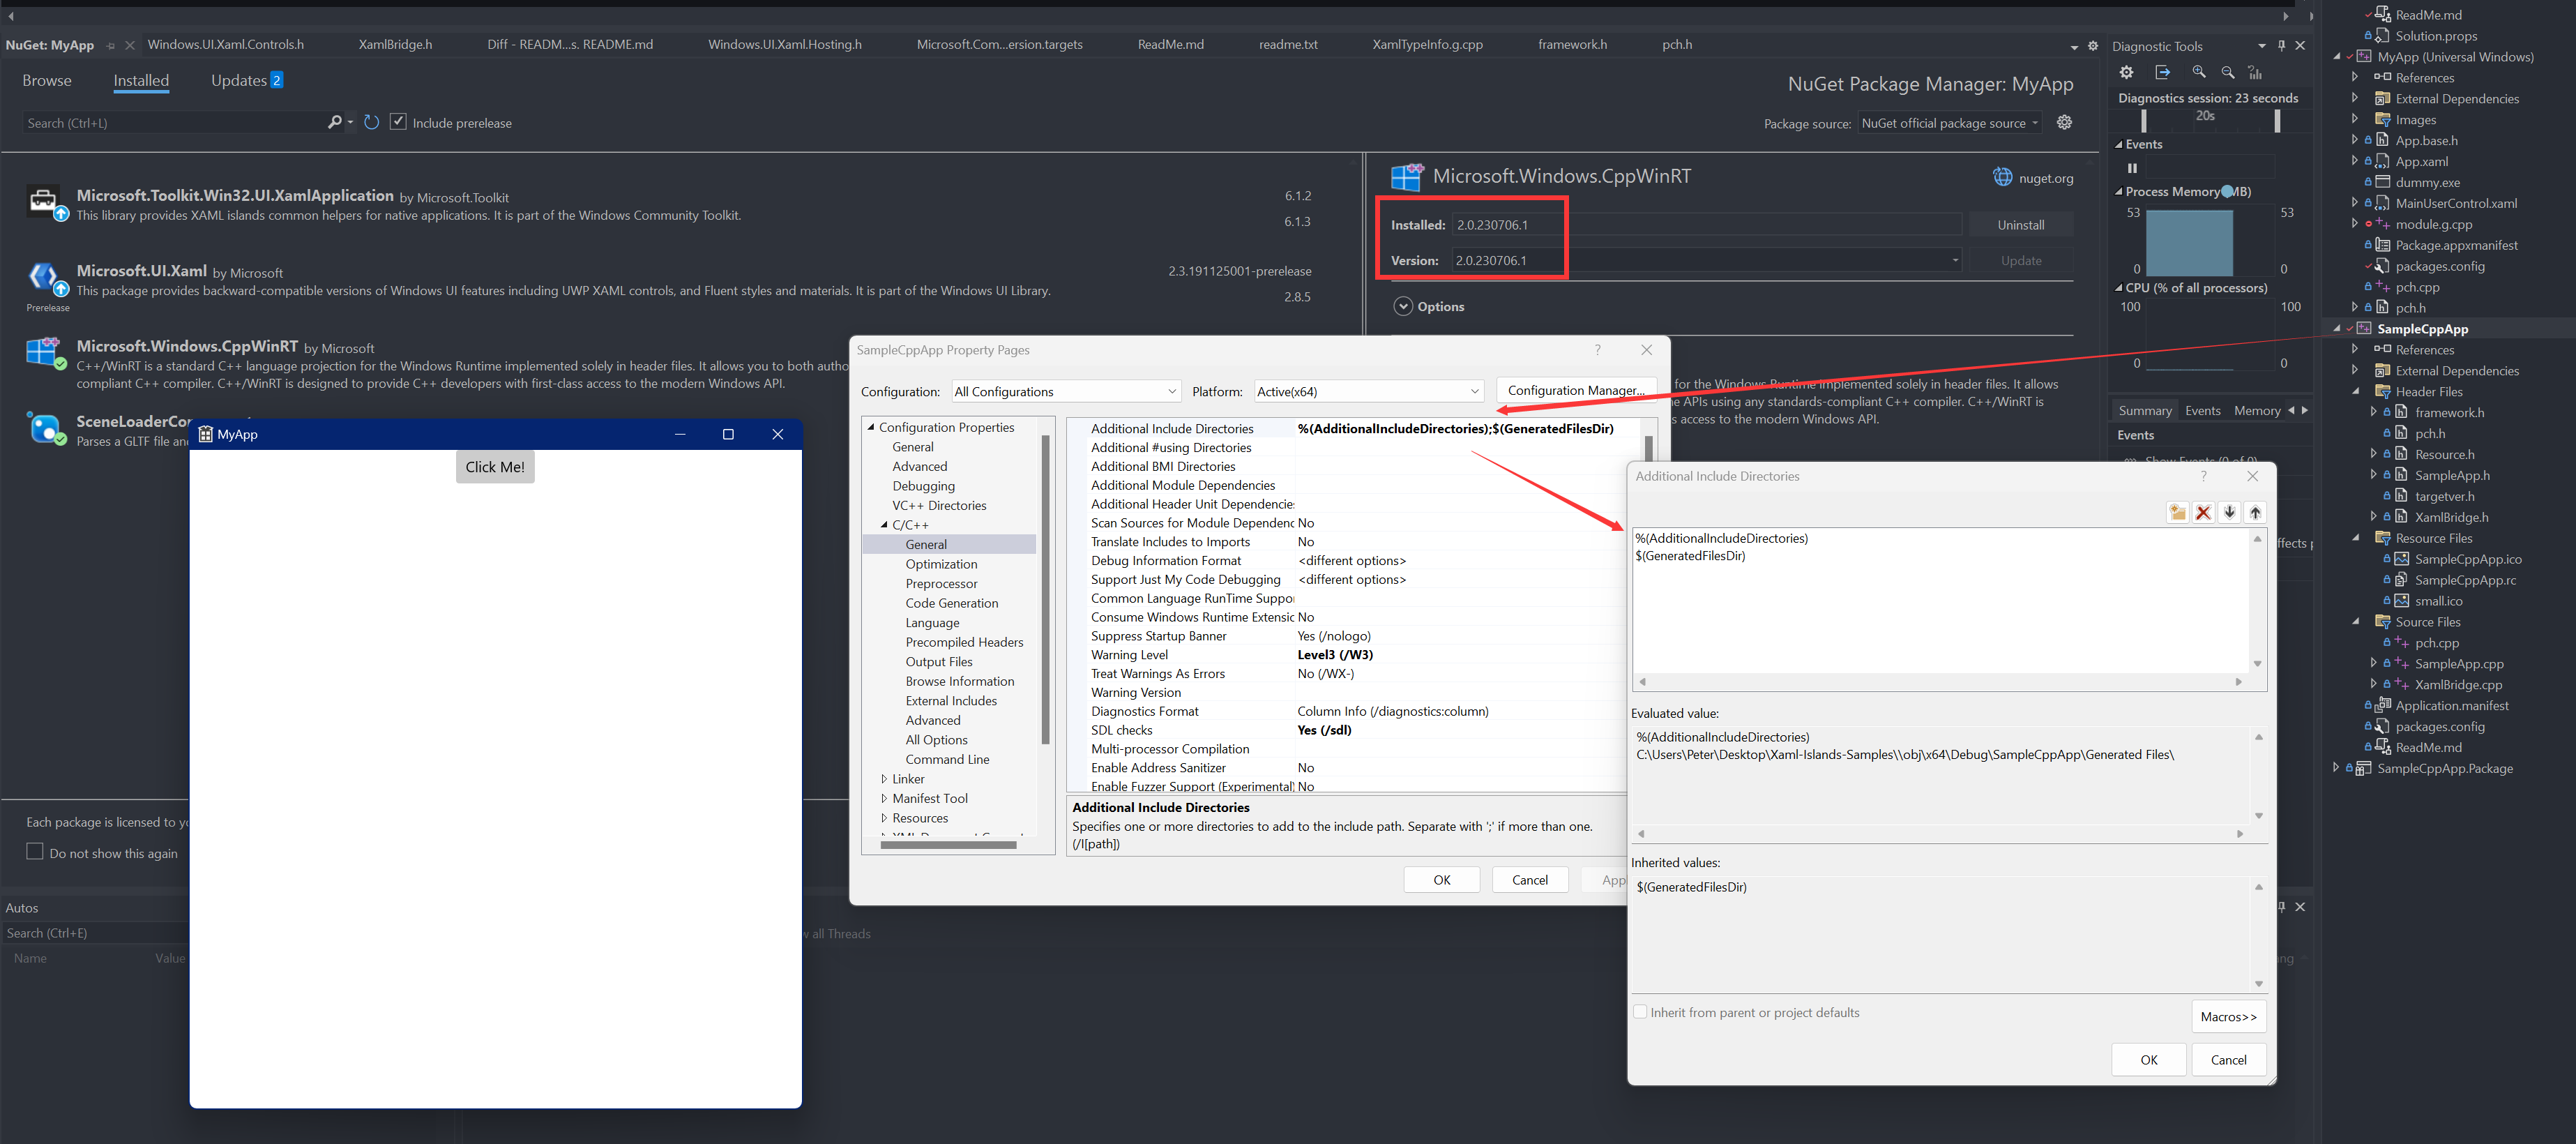Click Uninstall for Microsoft.Windows.CppWinRT
The height and width of the screenshot is (1144, 2576).
coord(2021,223)
